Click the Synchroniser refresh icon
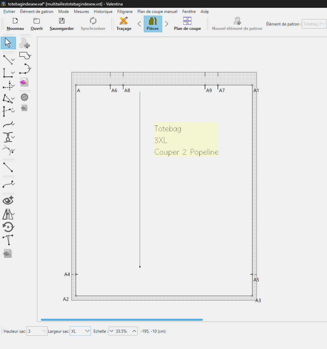 (93, 21)
